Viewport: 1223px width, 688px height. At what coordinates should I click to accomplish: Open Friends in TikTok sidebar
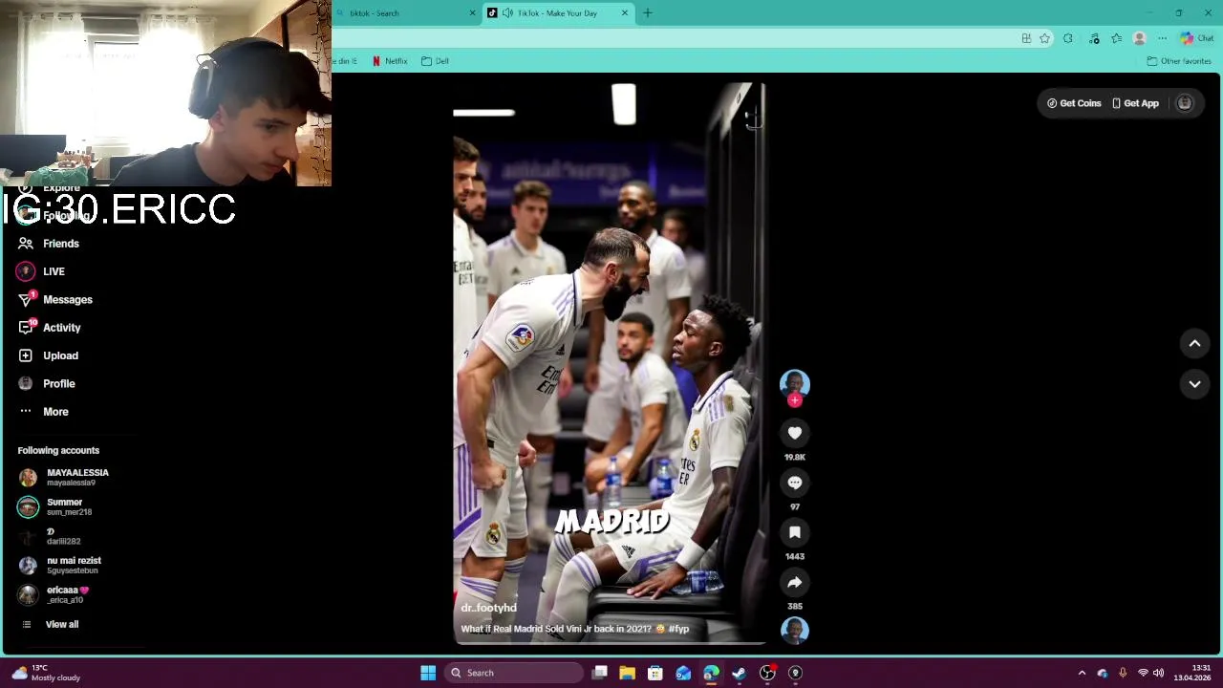[61, 244]
